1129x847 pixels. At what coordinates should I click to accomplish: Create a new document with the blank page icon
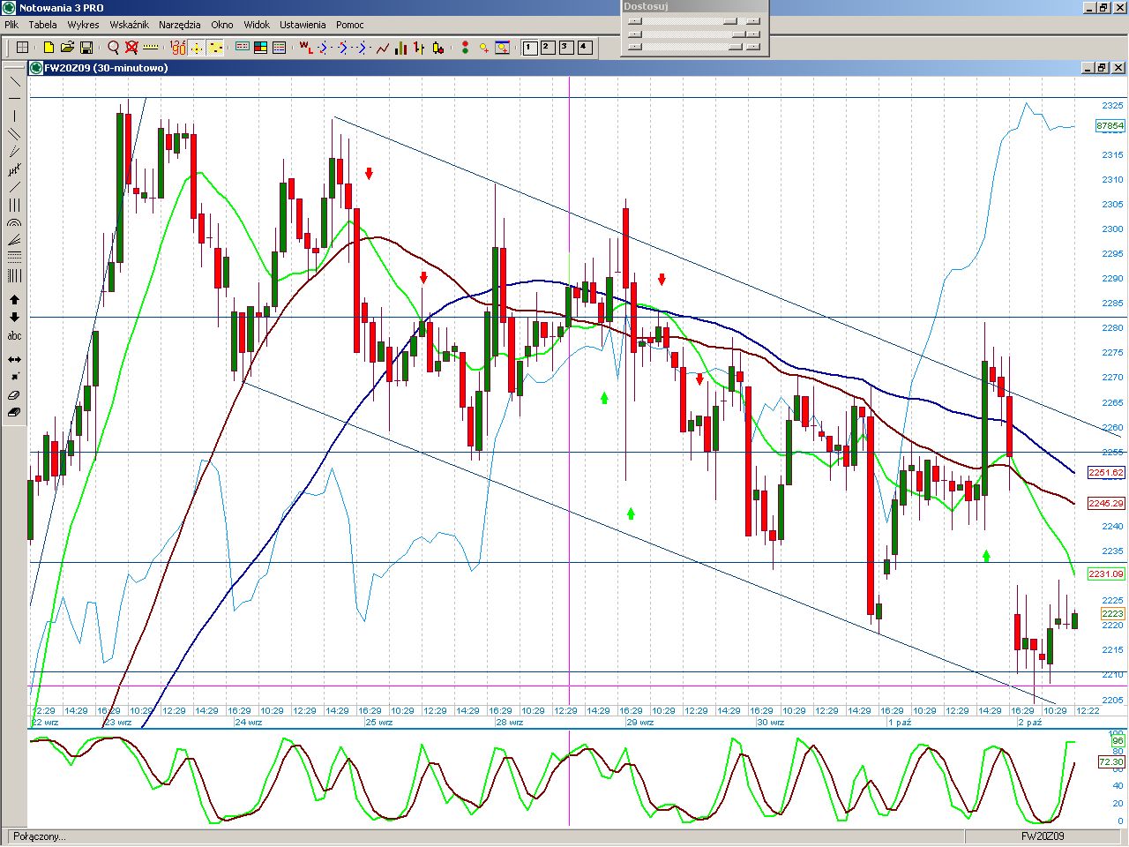click(49, 48)
